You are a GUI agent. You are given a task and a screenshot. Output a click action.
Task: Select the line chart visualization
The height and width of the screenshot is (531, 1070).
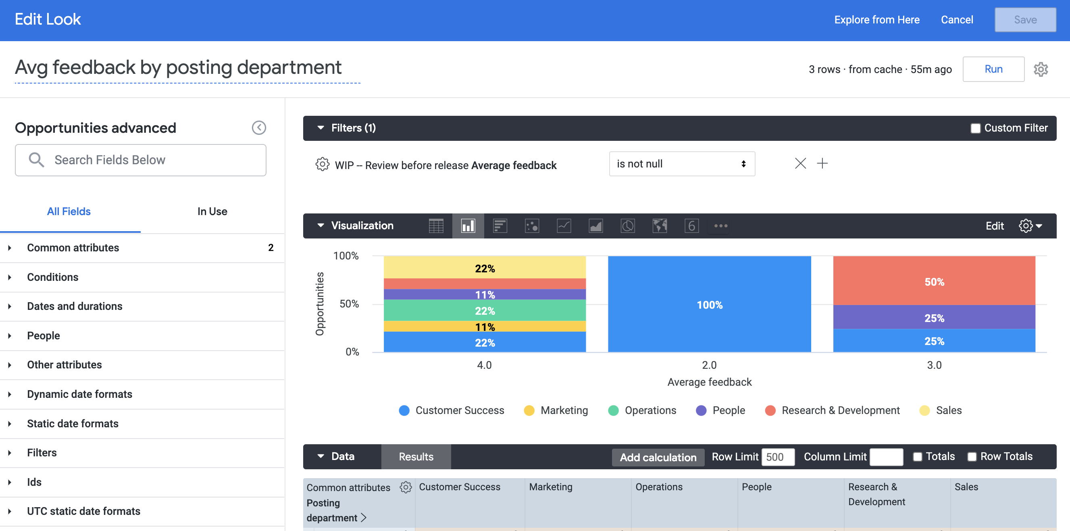[x=564, y=226]
